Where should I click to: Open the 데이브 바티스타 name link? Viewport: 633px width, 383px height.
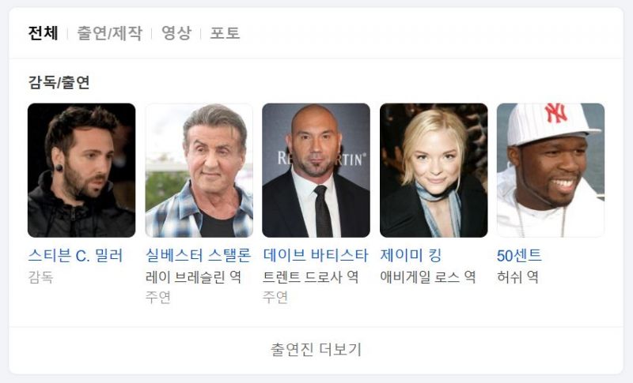pos(315,255)
